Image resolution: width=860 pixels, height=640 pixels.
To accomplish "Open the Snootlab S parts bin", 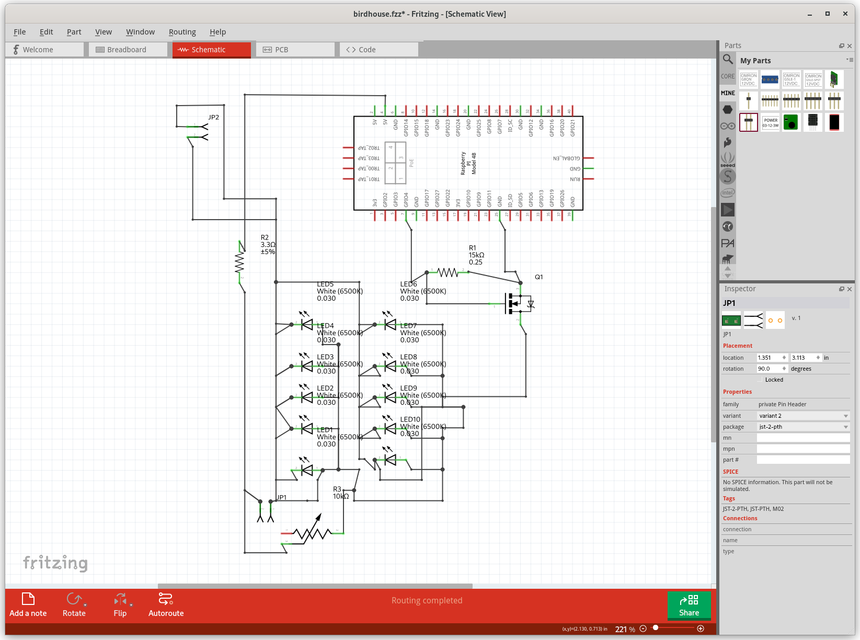I will pyautogui.click(x=728, y=176).
